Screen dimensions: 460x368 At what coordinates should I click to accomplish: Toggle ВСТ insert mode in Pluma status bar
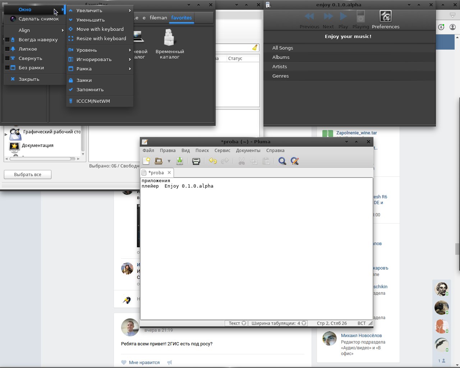pyautogui.click(x=362, y=323)
